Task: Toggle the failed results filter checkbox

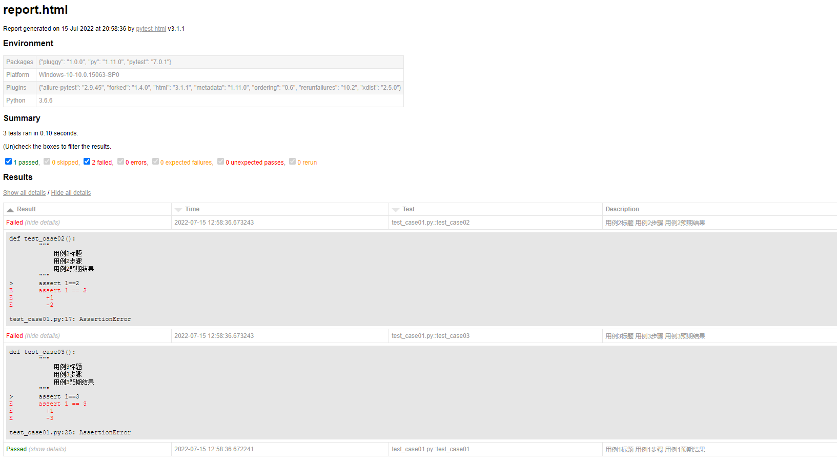Action: (87, 162)
